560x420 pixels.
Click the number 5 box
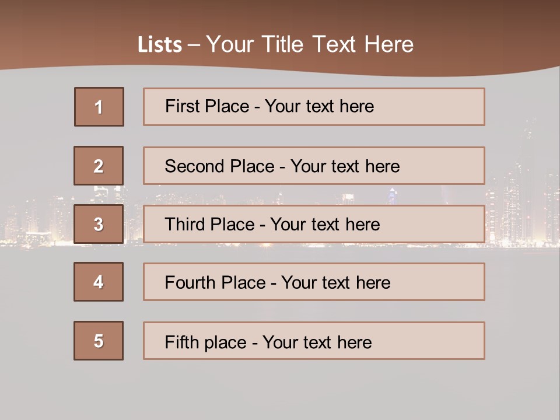point(99,341)
